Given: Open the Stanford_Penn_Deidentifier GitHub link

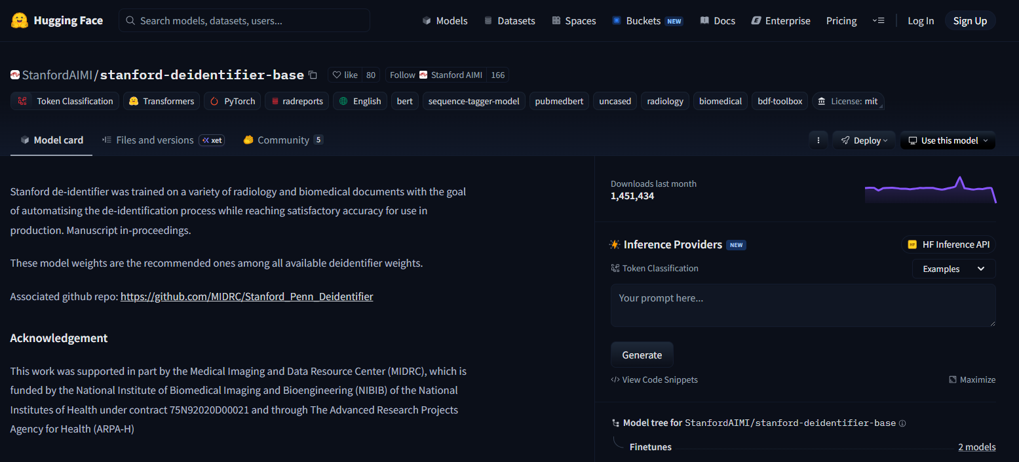Looking at the screenshot, I should pyautogui.click(x=246, y=296).
